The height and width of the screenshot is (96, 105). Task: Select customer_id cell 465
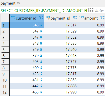27,92
